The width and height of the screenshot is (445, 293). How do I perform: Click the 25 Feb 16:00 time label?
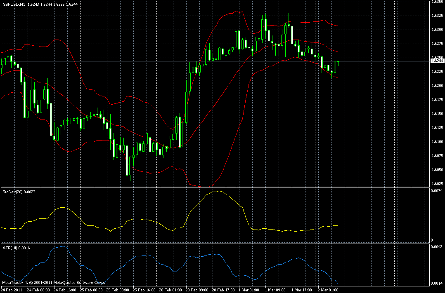pos(144,290)
